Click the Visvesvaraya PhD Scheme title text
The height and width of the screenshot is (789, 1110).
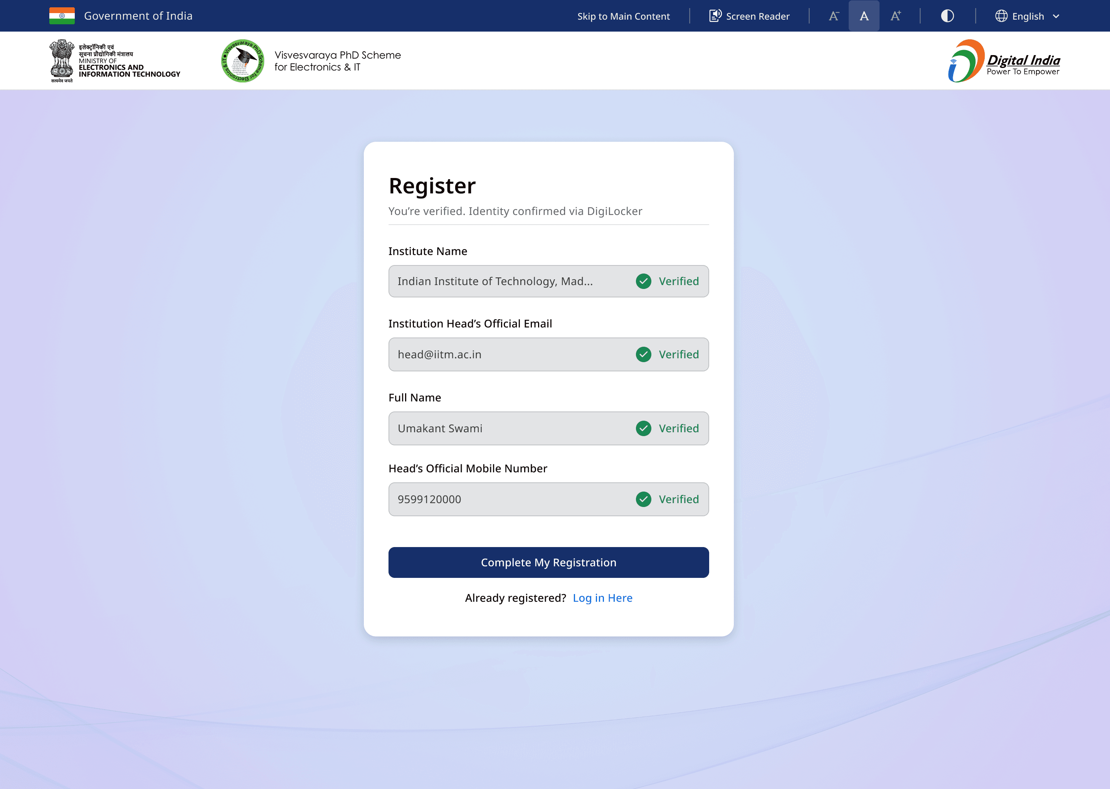click(338, 61)
